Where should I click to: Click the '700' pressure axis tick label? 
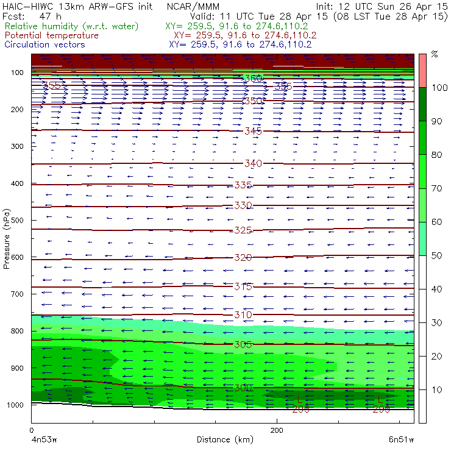coord(17,294)
